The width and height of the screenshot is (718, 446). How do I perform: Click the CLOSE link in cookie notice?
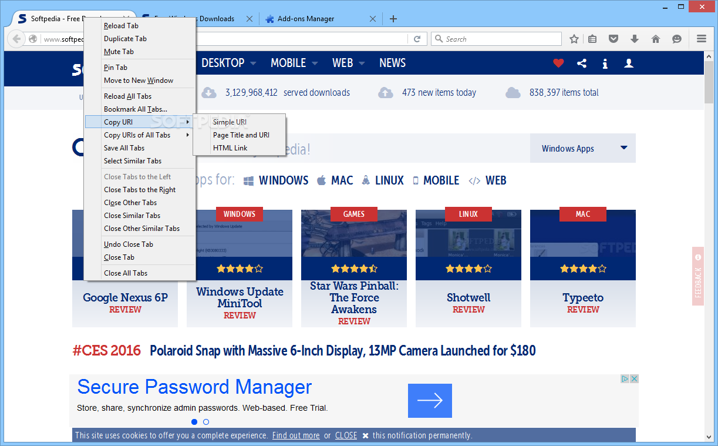pos(346,435)
